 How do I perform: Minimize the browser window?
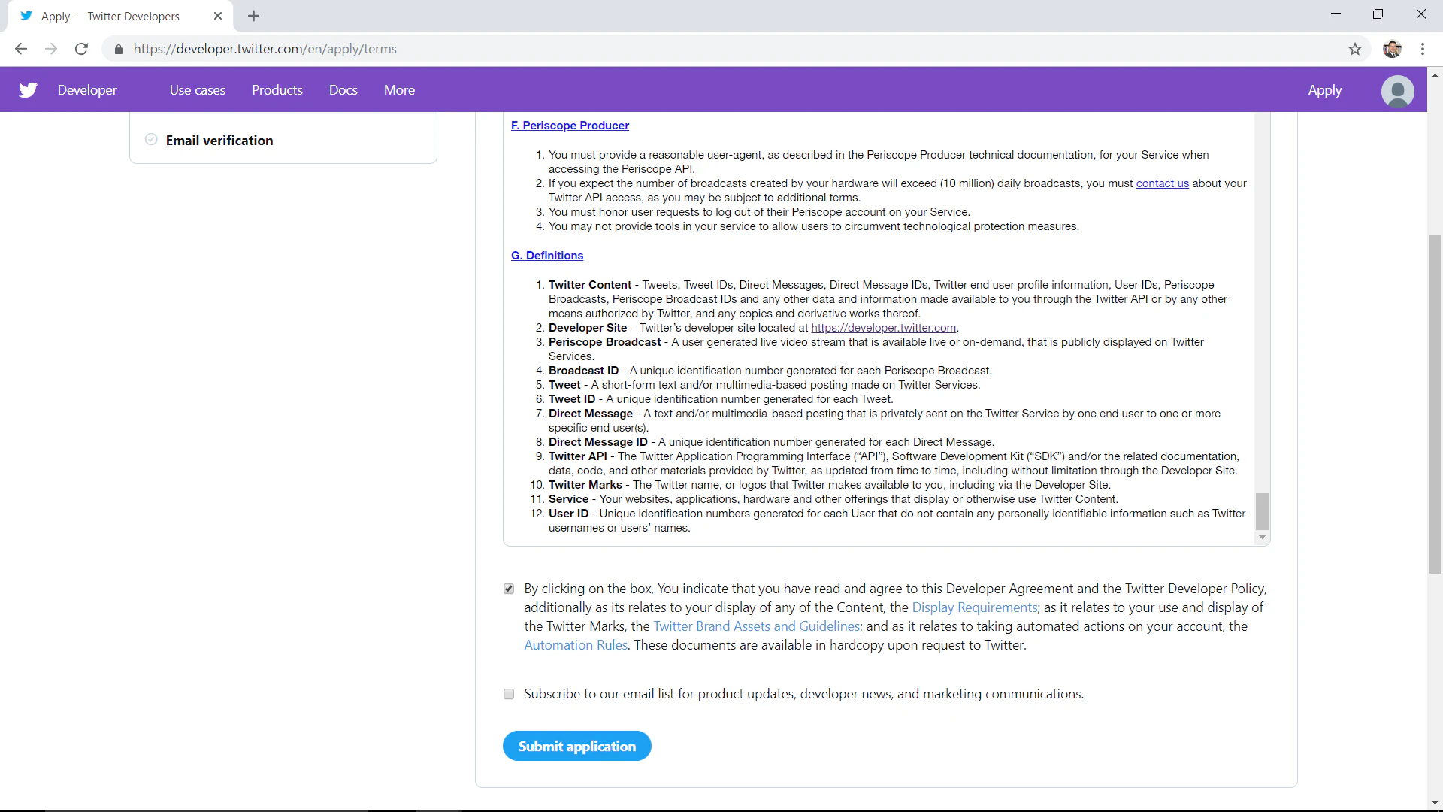1336,14
